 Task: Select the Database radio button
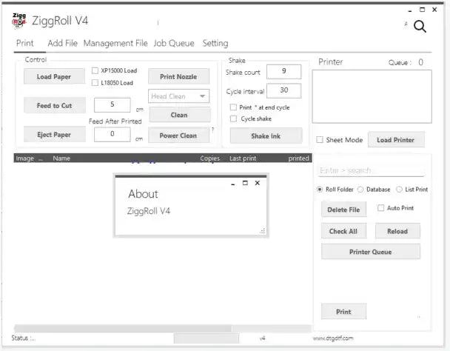point(360,190)
